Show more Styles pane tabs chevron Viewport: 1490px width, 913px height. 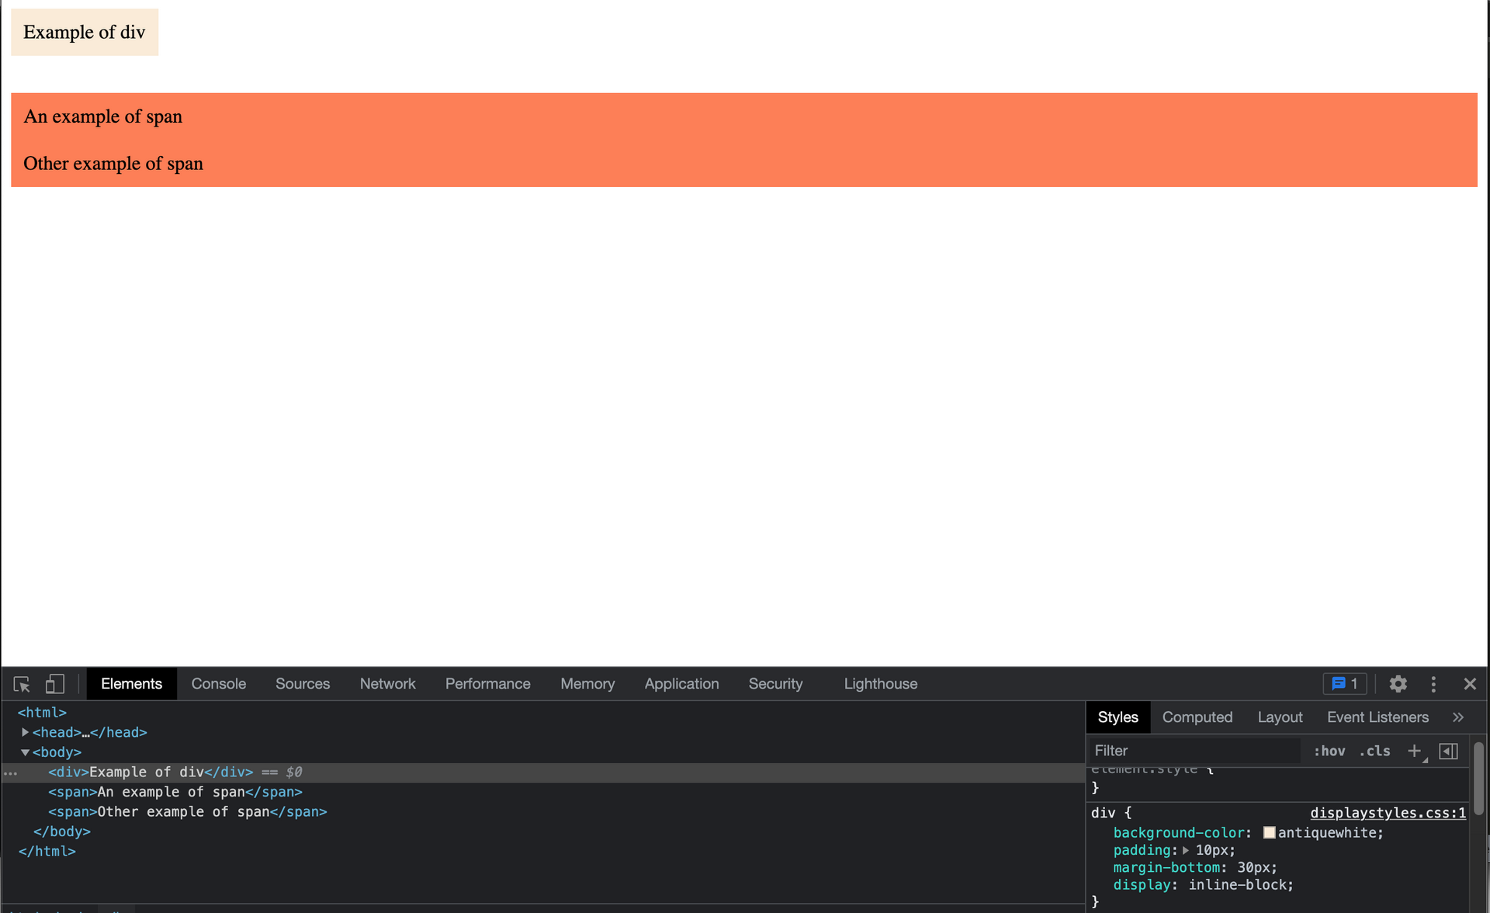pos(1458,717)
